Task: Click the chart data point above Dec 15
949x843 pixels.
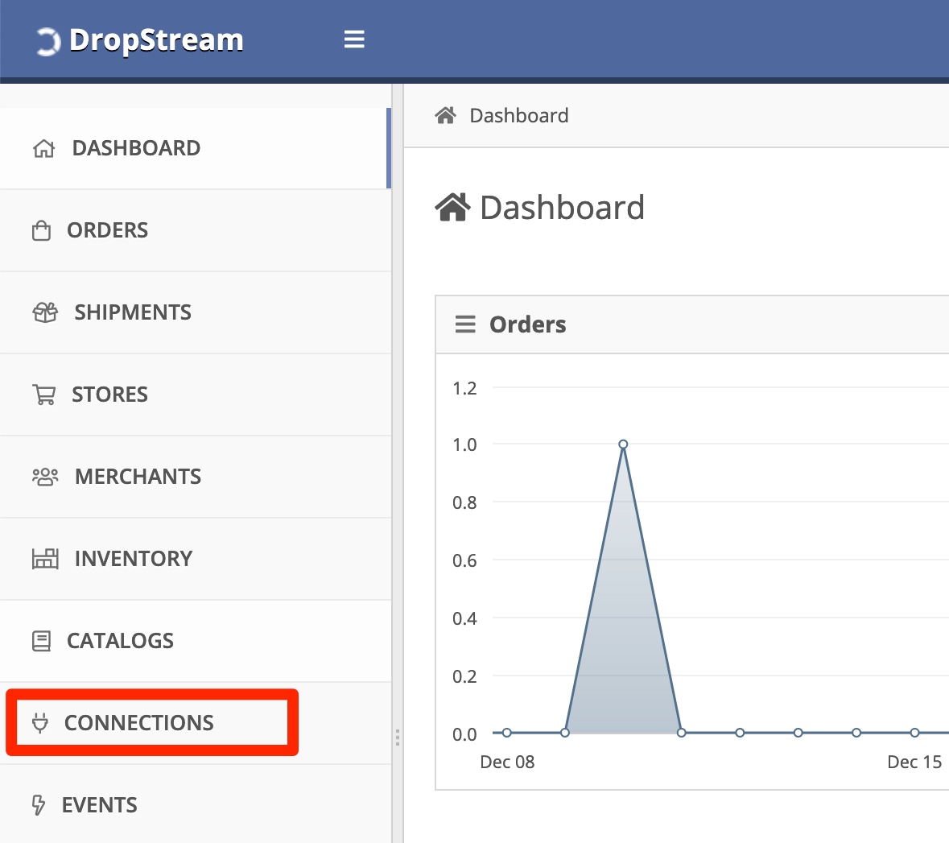Action: coord(914,733)
